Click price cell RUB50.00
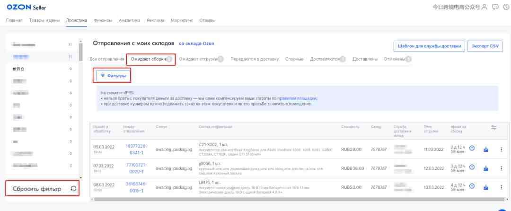 click(x=351, y=187)
